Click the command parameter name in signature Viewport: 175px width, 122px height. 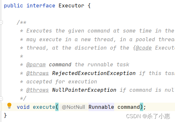click(129, 107)
